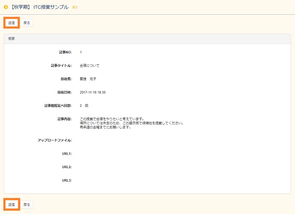Click the poster name 慶應 花子
Viewport: 295px width, 214px height.
pyautogui.click(x=88, y=79)
